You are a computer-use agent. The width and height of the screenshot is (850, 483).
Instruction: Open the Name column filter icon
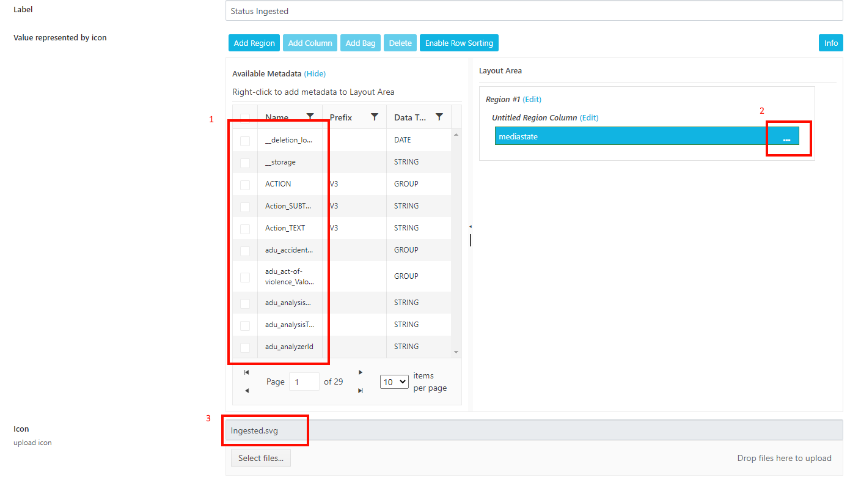[x=310, y=117]
